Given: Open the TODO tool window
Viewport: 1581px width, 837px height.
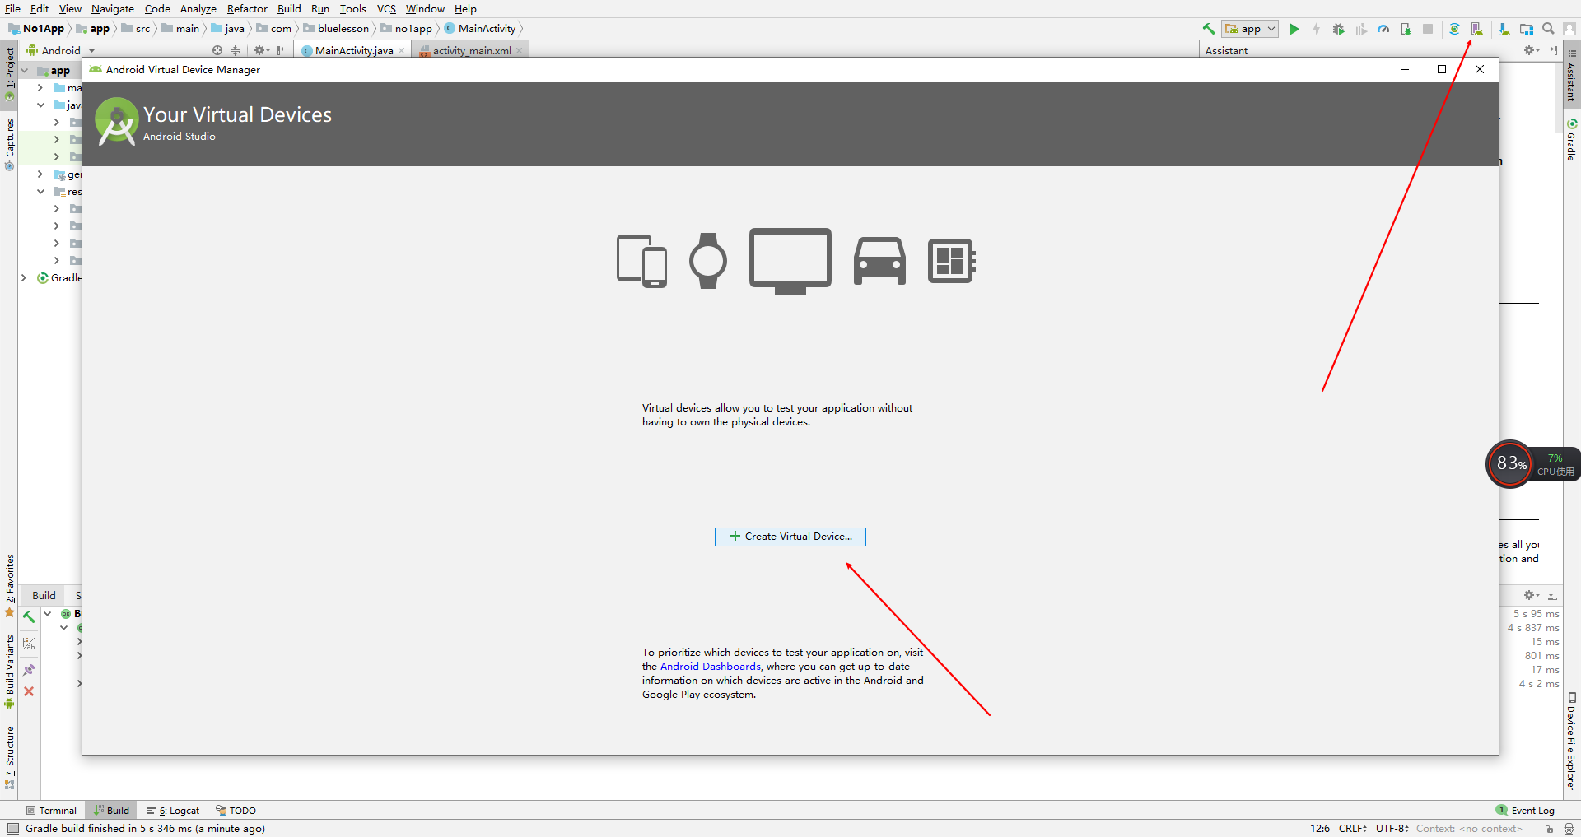Looking at the screenshot, I should pos(236,811).
